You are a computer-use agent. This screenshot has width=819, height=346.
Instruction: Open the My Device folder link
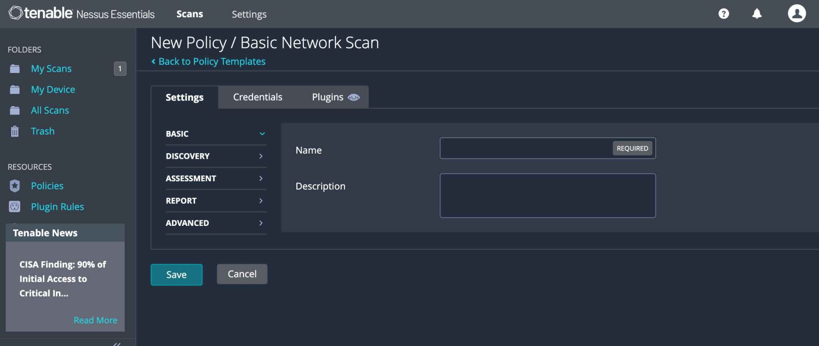coord(53,89)
